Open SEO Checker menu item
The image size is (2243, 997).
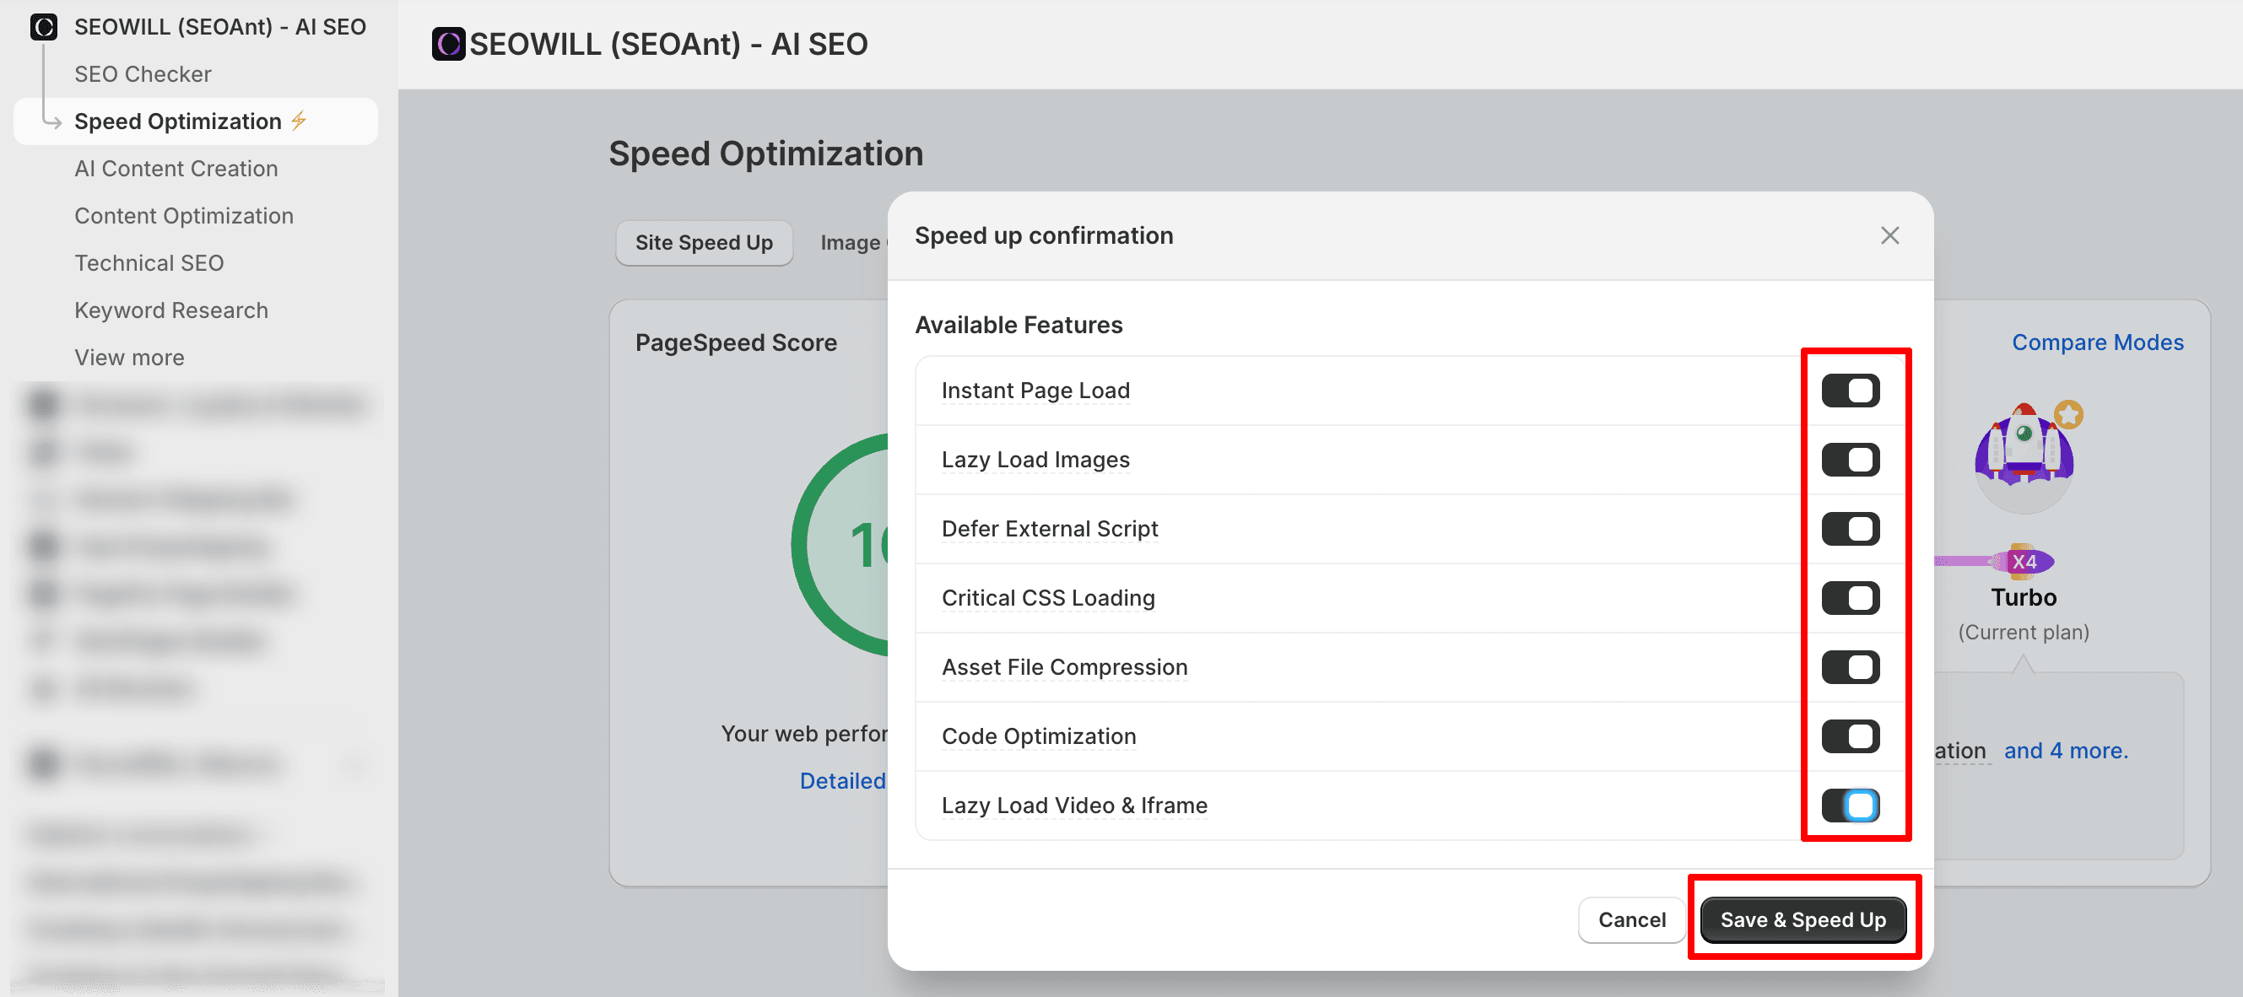[143, 74]
